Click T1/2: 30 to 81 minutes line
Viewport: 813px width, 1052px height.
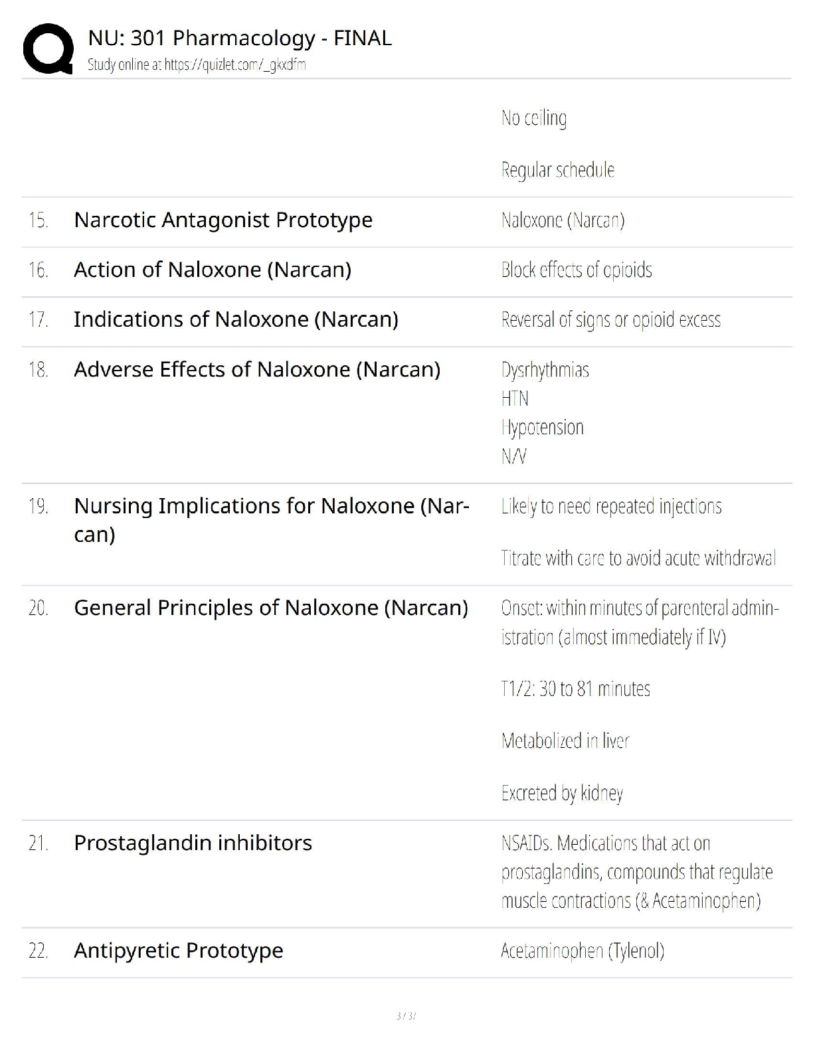pos(575,689)
